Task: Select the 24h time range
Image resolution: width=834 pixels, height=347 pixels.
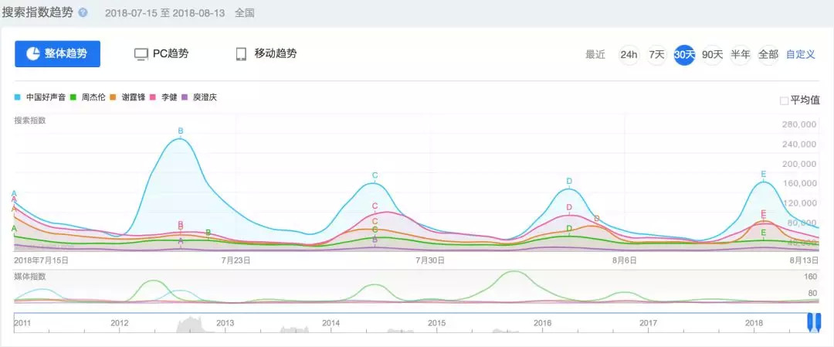Action: [629, 55]
